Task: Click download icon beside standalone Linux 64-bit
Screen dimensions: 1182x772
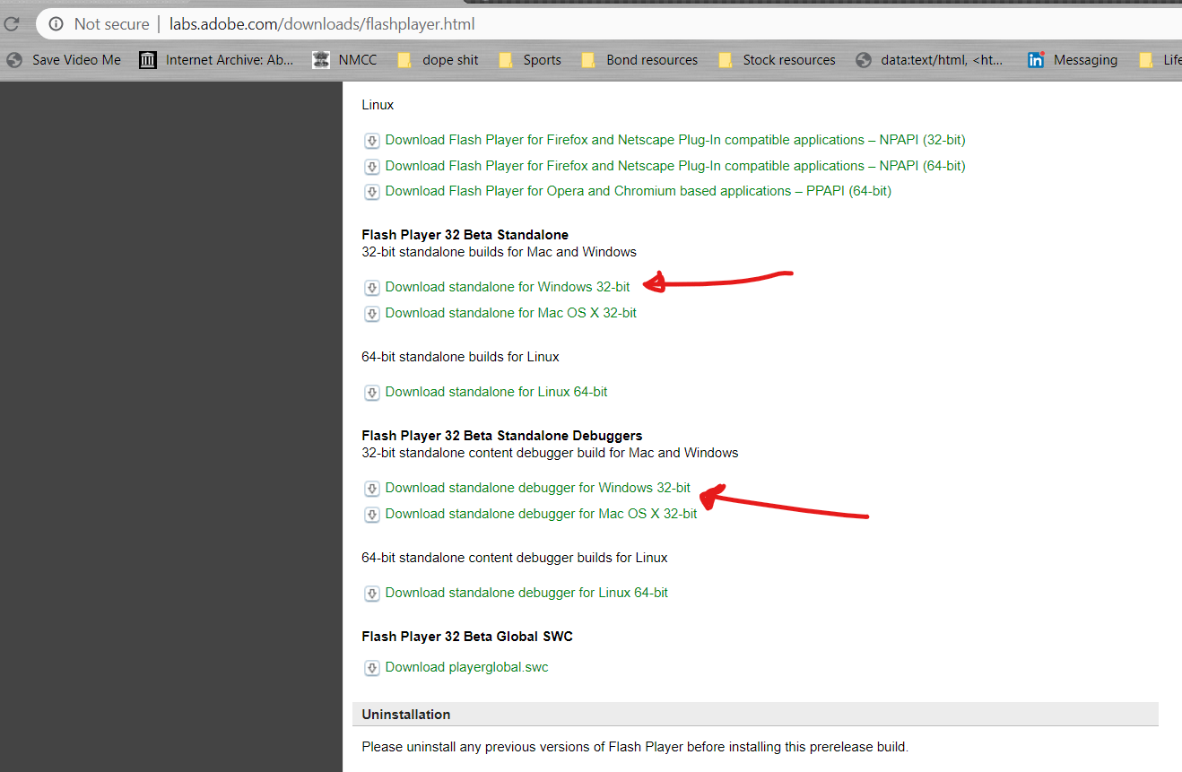Action: pos(371,393)
